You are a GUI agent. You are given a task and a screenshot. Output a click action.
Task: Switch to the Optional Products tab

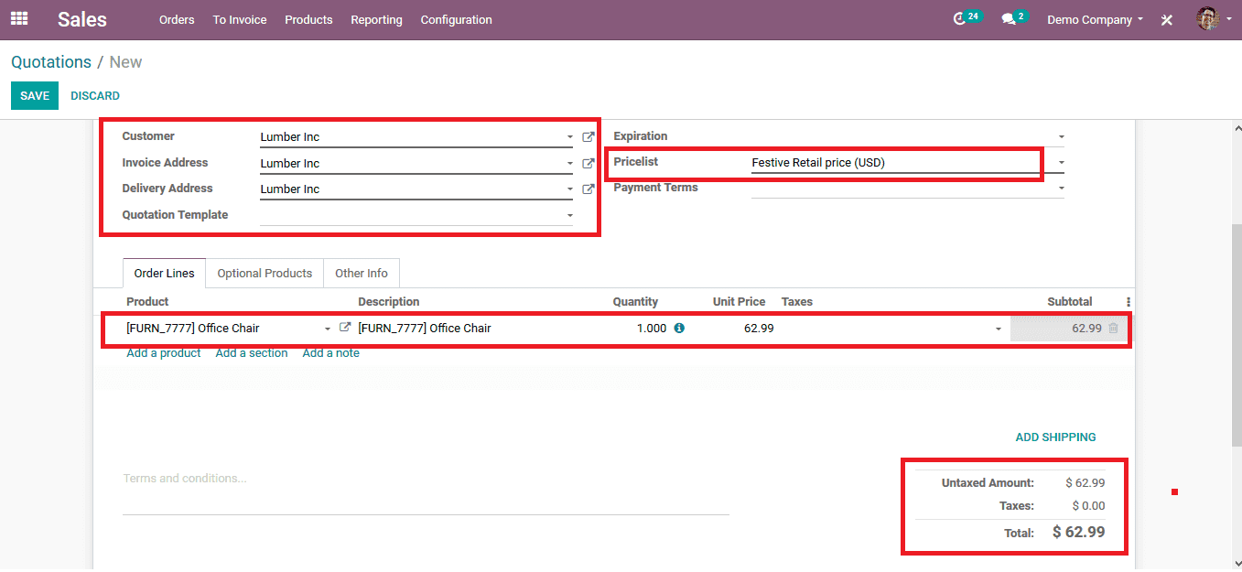click(265, 274)
